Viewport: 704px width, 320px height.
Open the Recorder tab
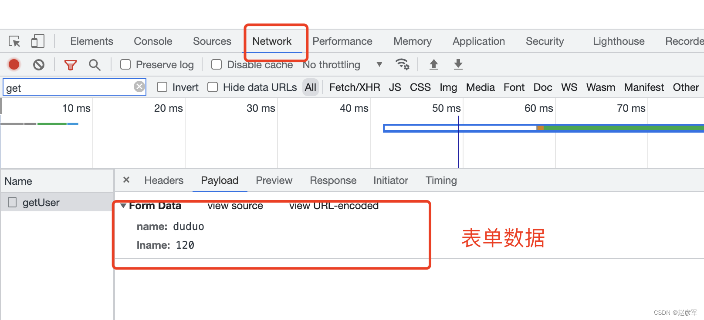pos(684,41)
